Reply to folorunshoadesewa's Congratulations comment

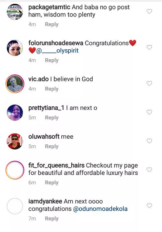[52, 60]
